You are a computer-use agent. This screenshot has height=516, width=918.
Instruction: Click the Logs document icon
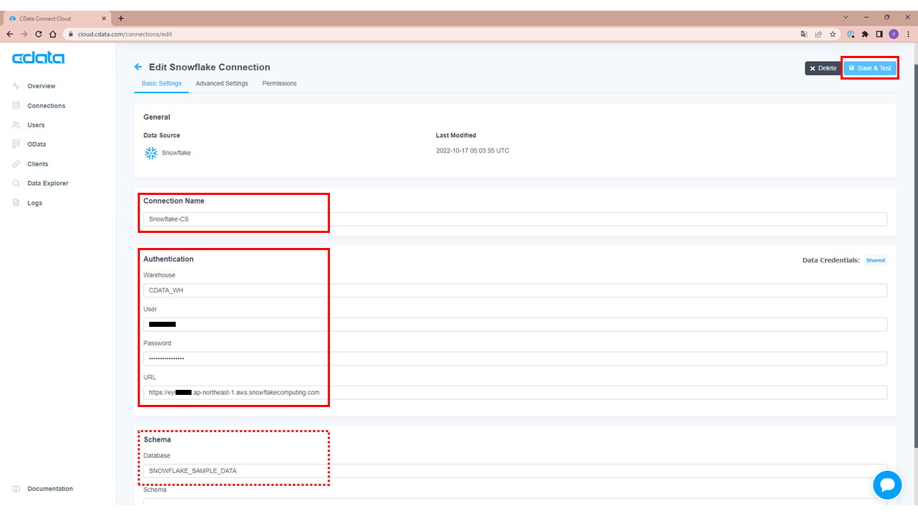tap(16, 203)
